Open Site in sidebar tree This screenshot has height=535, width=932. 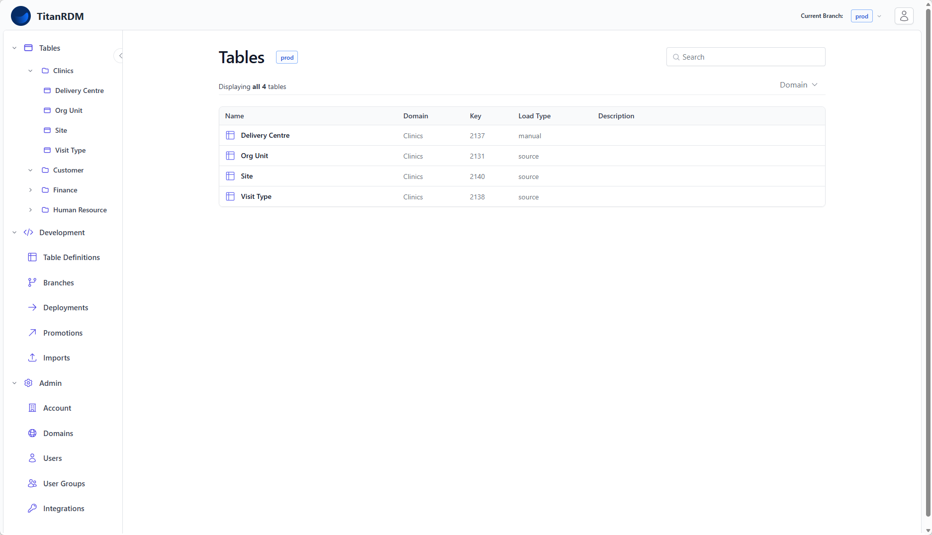[x=61, y=130]
